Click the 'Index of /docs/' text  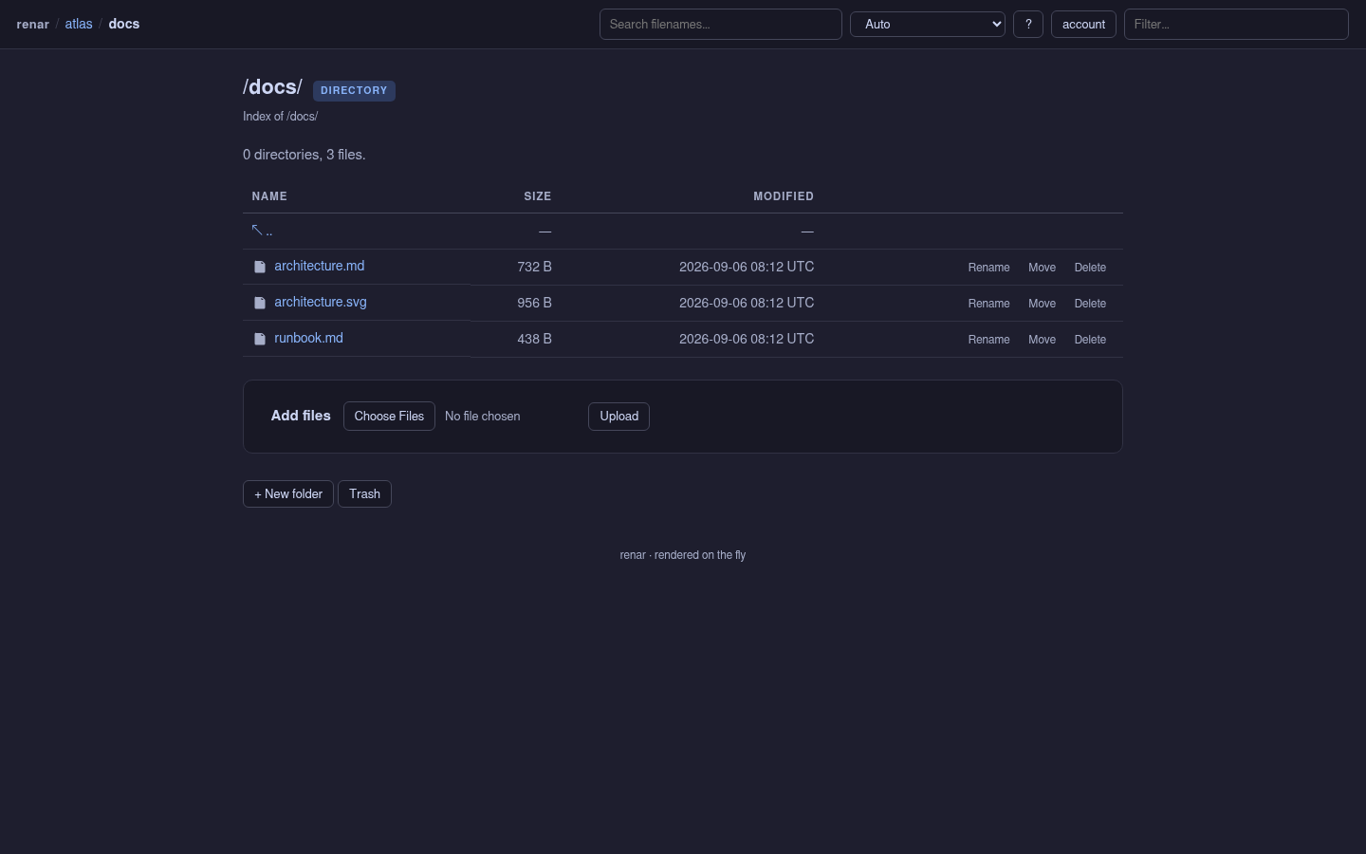[x=280, y=117]
